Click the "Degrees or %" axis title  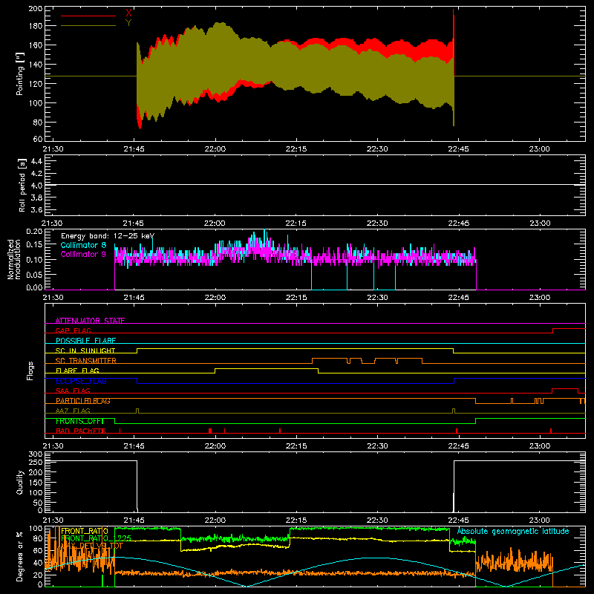[20, 556]
